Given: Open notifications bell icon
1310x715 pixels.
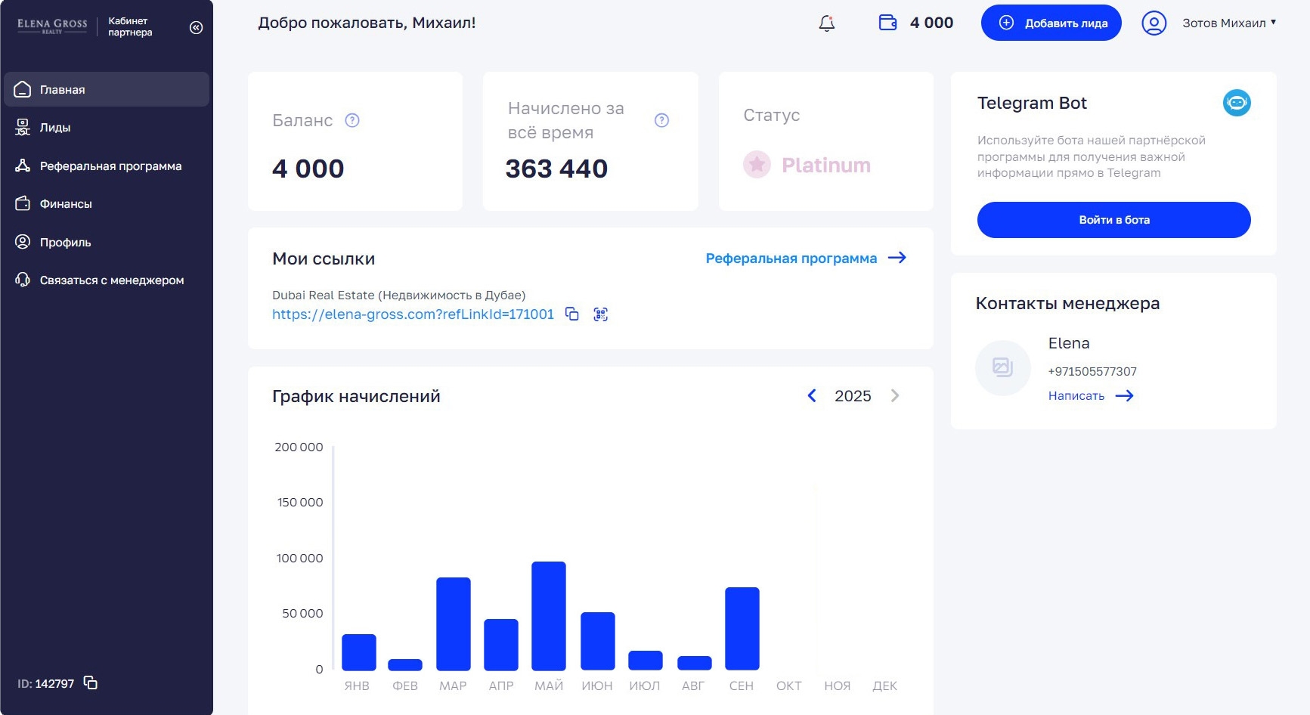Looking at the screenshot, I should 826,23.
